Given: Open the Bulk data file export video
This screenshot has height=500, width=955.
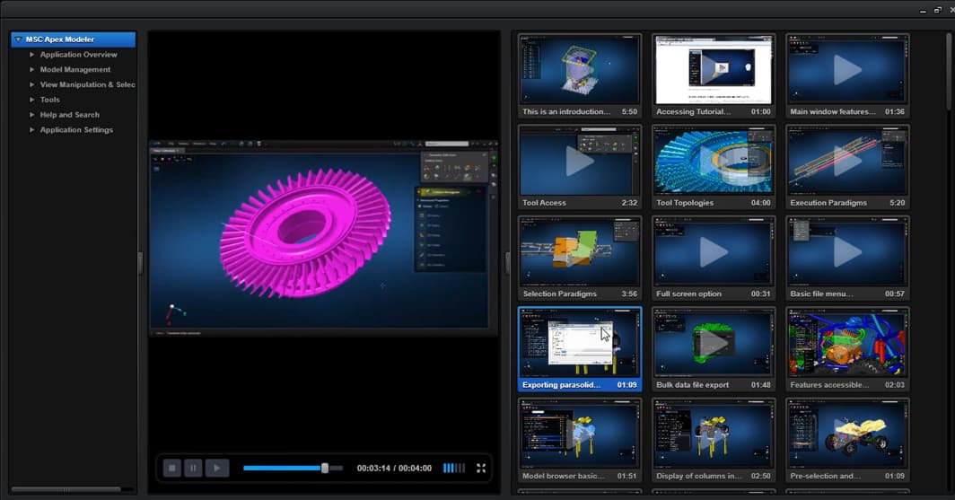Looking at the screenshot, I should click(714, 343).
